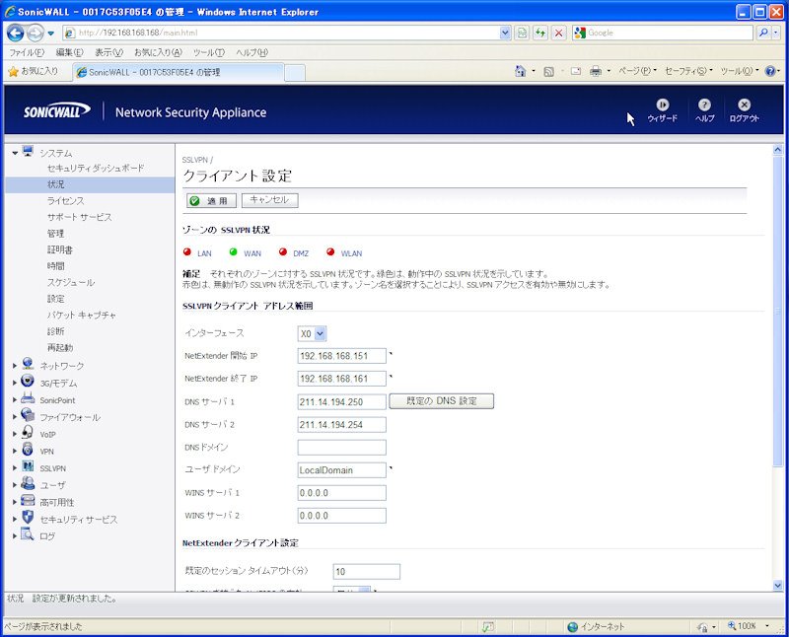
Task: Open the インターフェース X0 dropdown
Action: tap(312, 333)
